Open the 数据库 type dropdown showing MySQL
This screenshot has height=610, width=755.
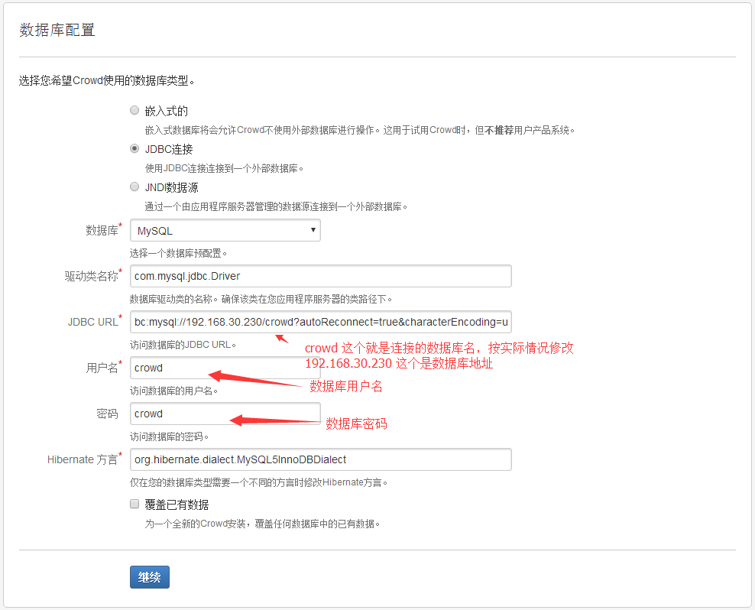point(225,230)
